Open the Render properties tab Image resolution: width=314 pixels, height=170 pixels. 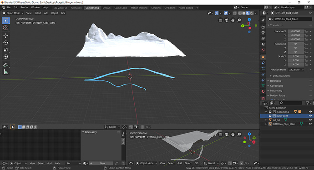263,27
